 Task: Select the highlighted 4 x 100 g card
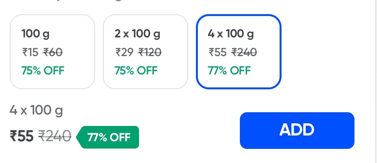click(238, 52)
